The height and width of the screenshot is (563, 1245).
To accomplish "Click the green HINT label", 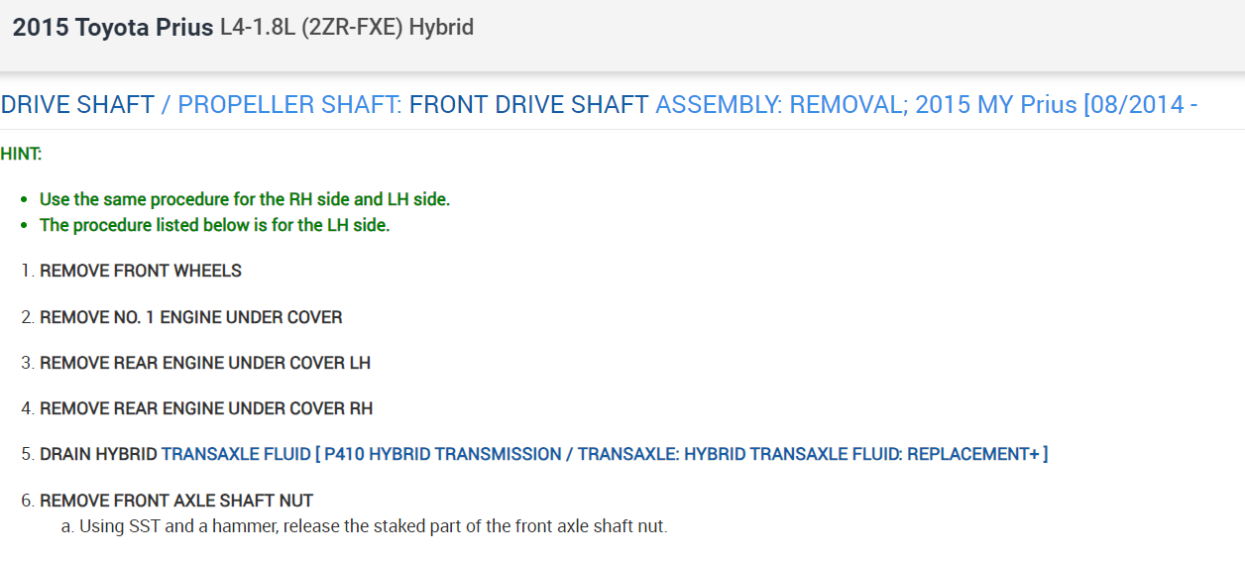I will [x=21, y=154].
